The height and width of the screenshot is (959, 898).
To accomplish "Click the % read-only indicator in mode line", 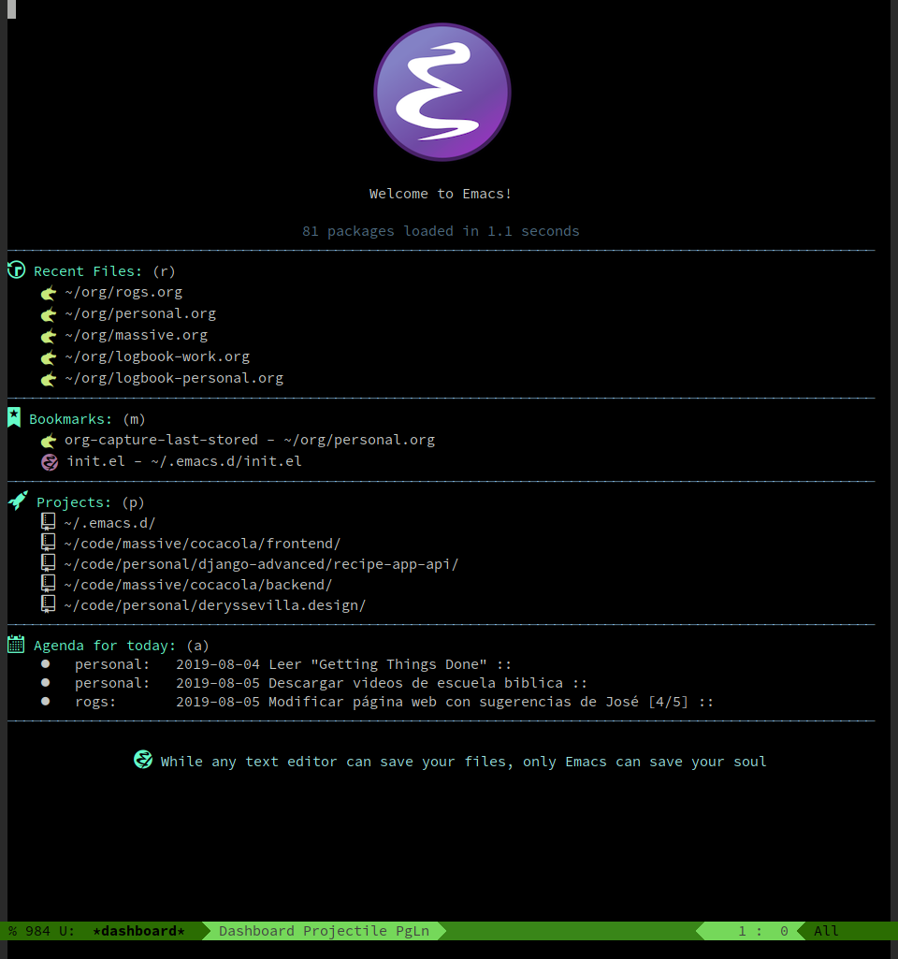I will (x=12, y=931).
